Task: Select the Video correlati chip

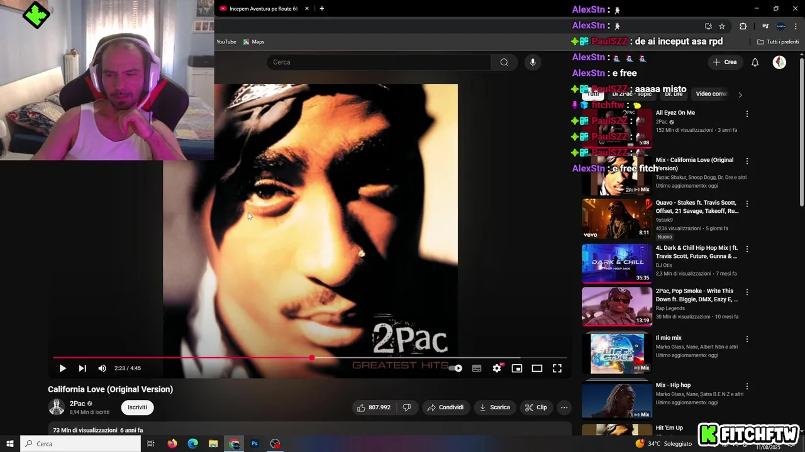Action: pyautogui.click(x=711, y=94)
